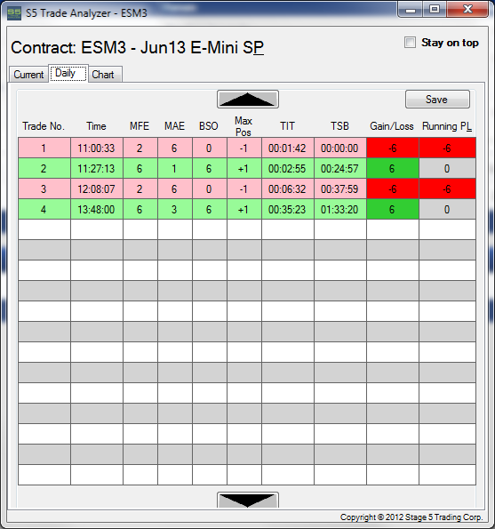
Task: Click the Max Pos column header
Action: click(x=244, y=126)
